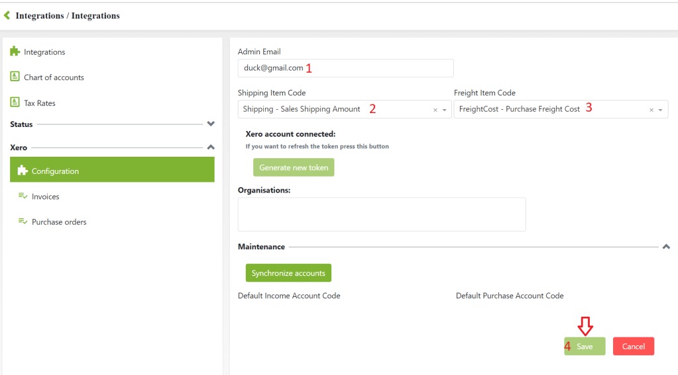678x375 pixels.
Task: Clear the Shipping Item Code selection
Action: coord(435,110)
